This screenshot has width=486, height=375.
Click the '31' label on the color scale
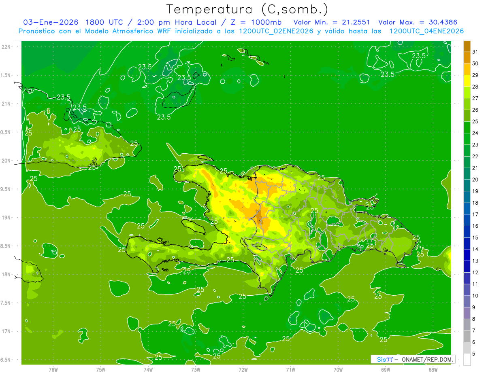point(476,52)
